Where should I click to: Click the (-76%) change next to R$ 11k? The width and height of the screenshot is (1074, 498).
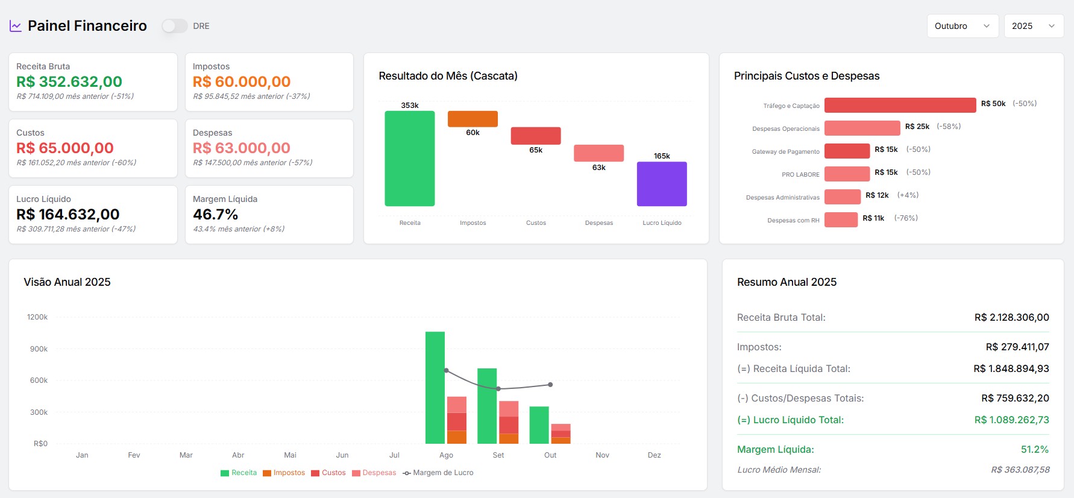pyautogui.click(x=906, y=218)
